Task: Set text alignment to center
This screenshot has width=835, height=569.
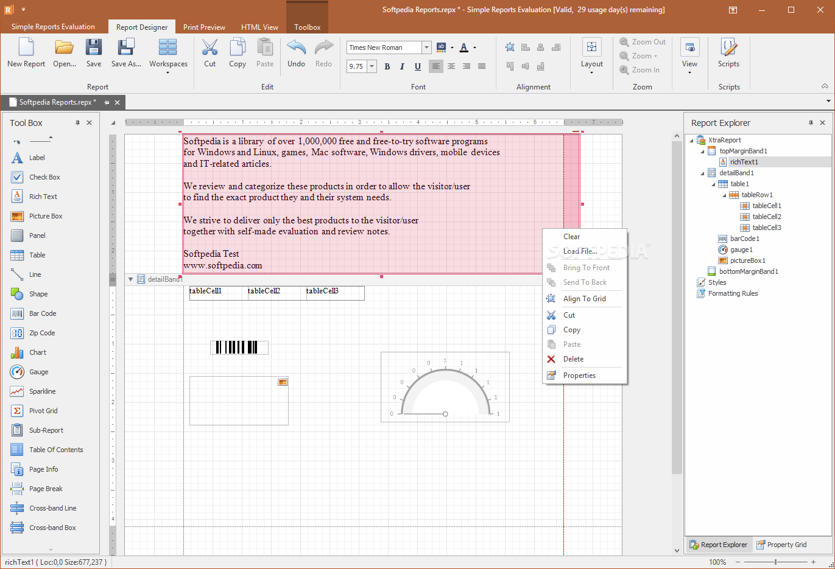Action: 451,66
